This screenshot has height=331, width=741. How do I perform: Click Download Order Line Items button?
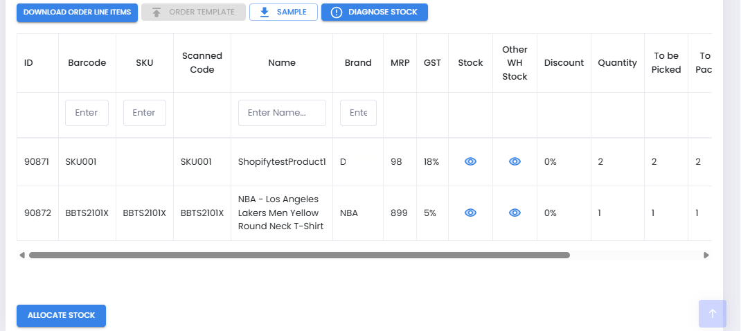point(77,12)
